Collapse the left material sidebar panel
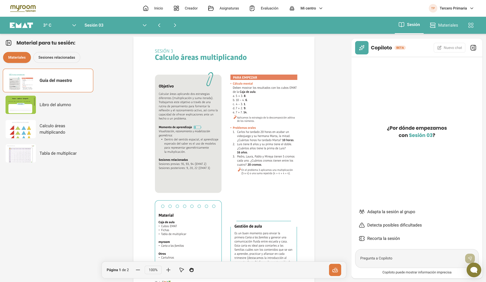Screen dimensions: 486x282 tap(9, 43)
